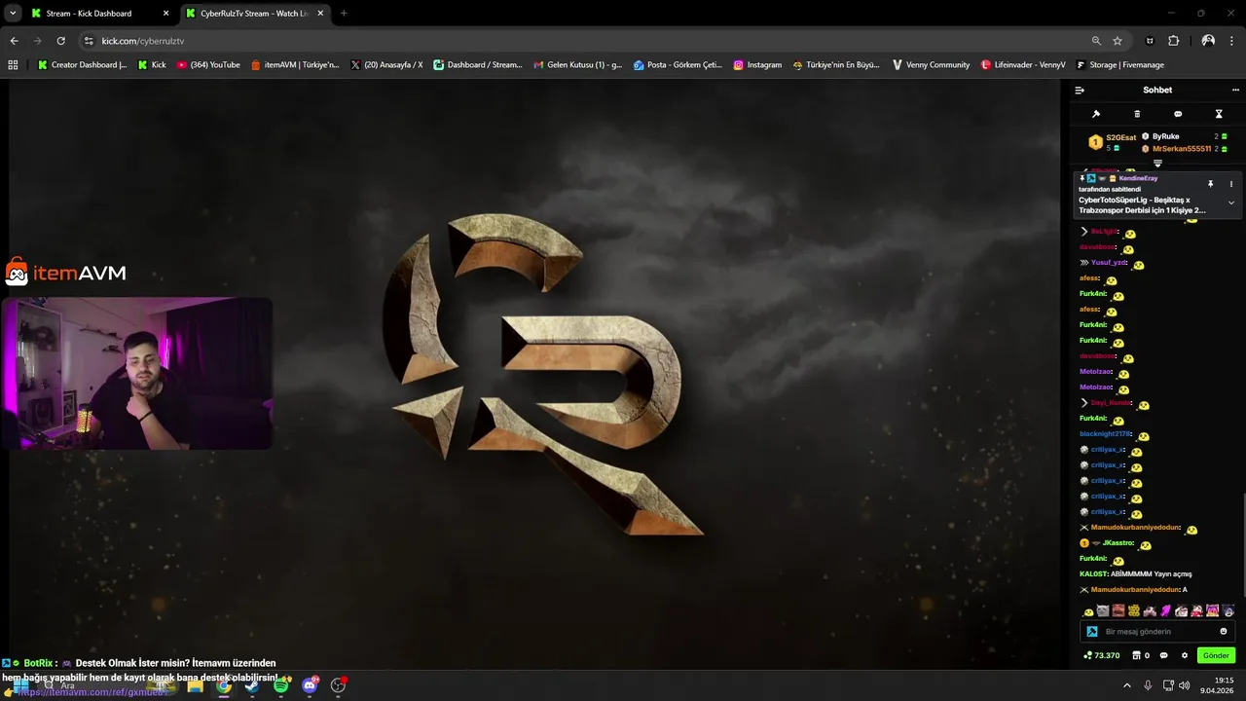This screenshot has height=701, width=1246.
Task: Show hidden system tray icons
Action: tap(1127, 685)
